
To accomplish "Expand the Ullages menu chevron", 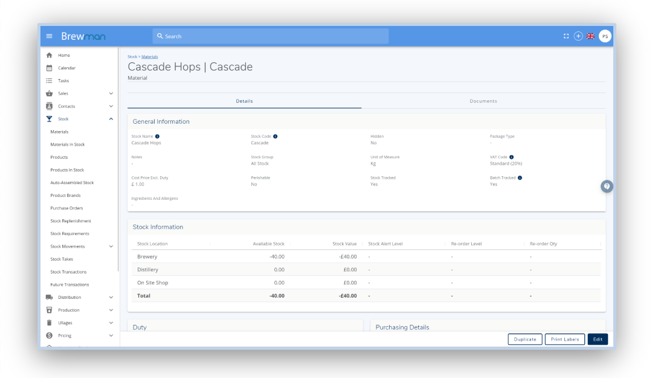I will point(111,322).
